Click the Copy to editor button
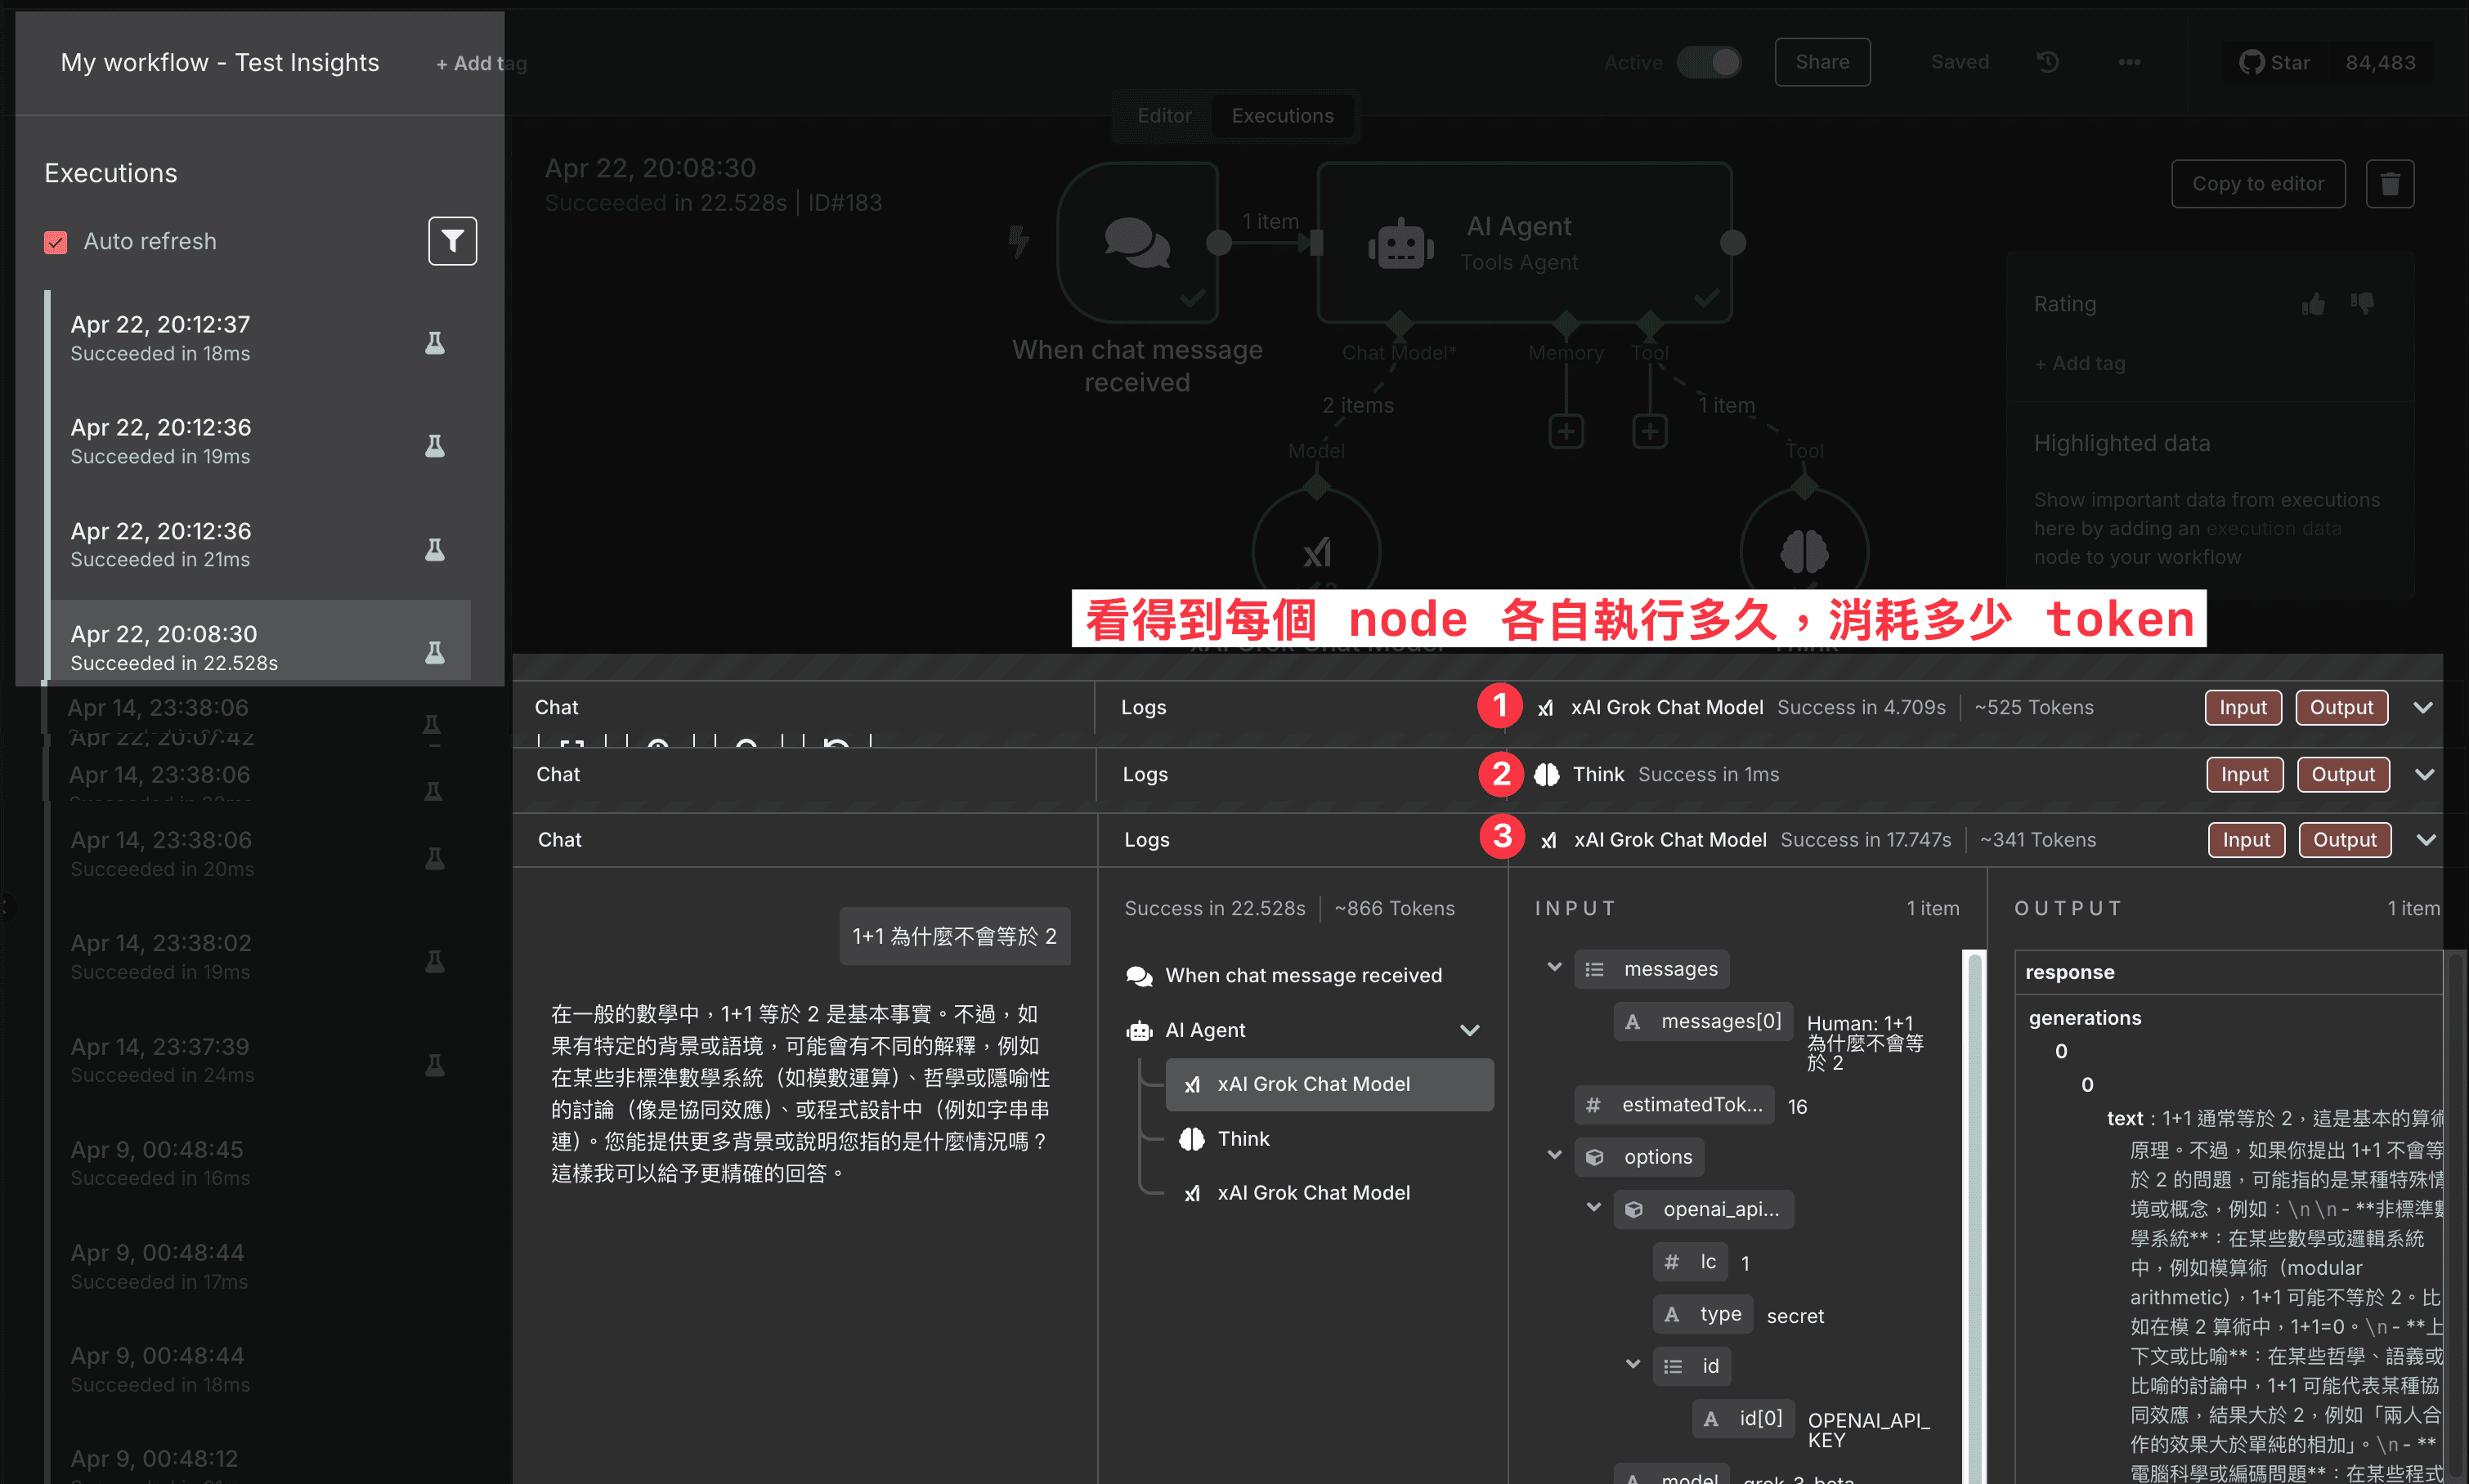This screenshot has height=1484, width=2469. tap(2258, 183)
